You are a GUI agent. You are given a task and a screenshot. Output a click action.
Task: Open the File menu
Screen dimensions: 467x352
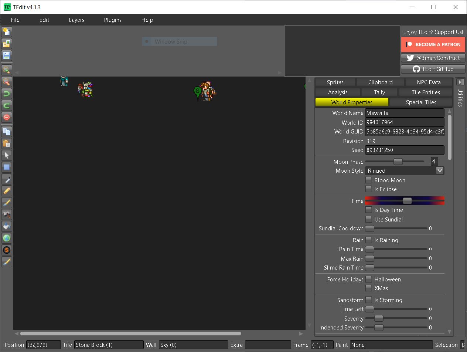pyautogui.click(x=15, y=20)
